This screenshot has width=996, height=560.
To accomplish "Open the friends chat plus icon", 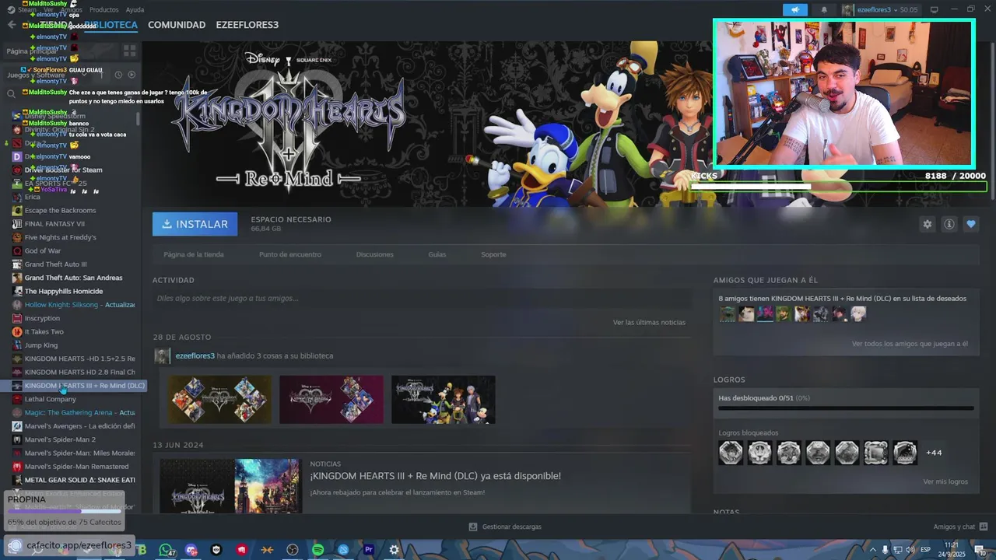I will 984,527.
